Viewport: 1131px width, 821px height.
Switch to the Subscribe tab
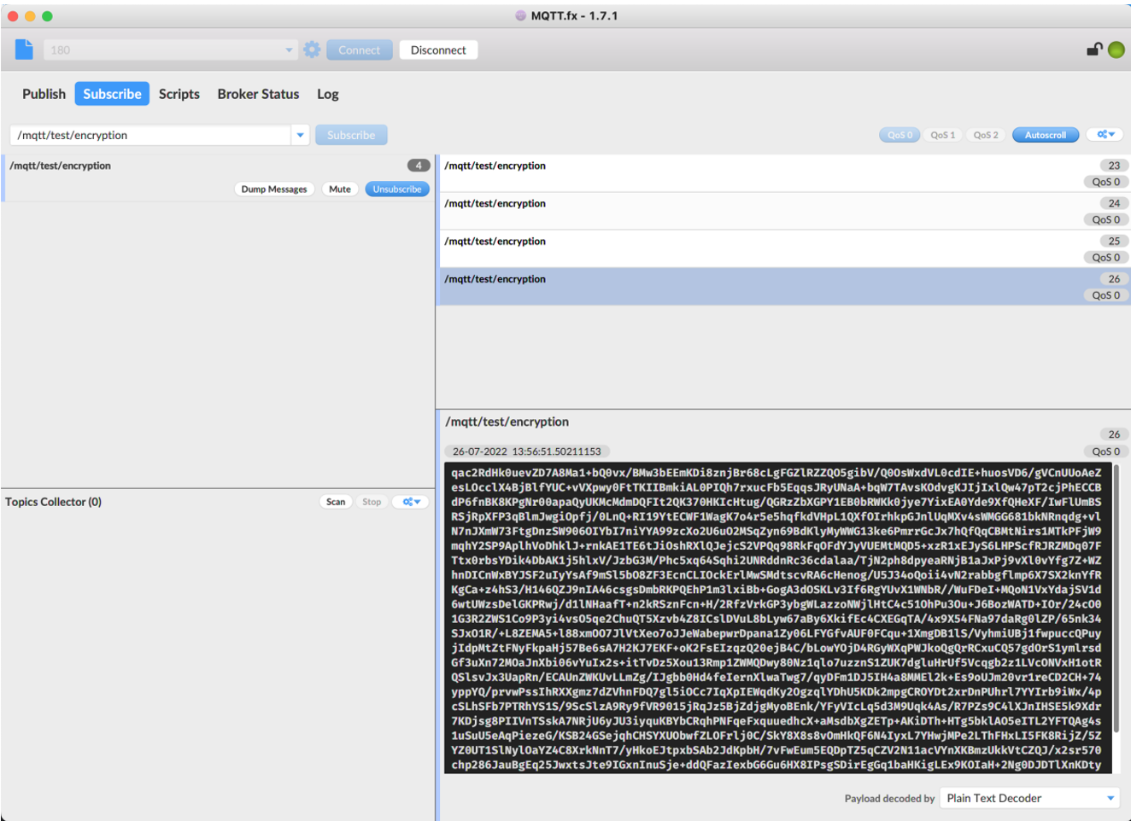pyautogui.click(x=112, y=94)
